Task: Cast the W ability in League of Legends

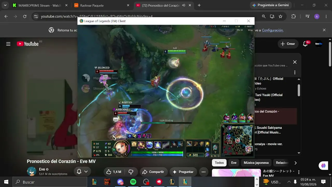Action: 149,145
